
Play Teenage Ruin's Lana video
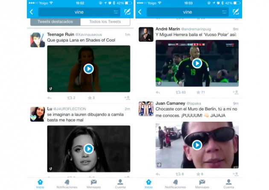[88, 69]
